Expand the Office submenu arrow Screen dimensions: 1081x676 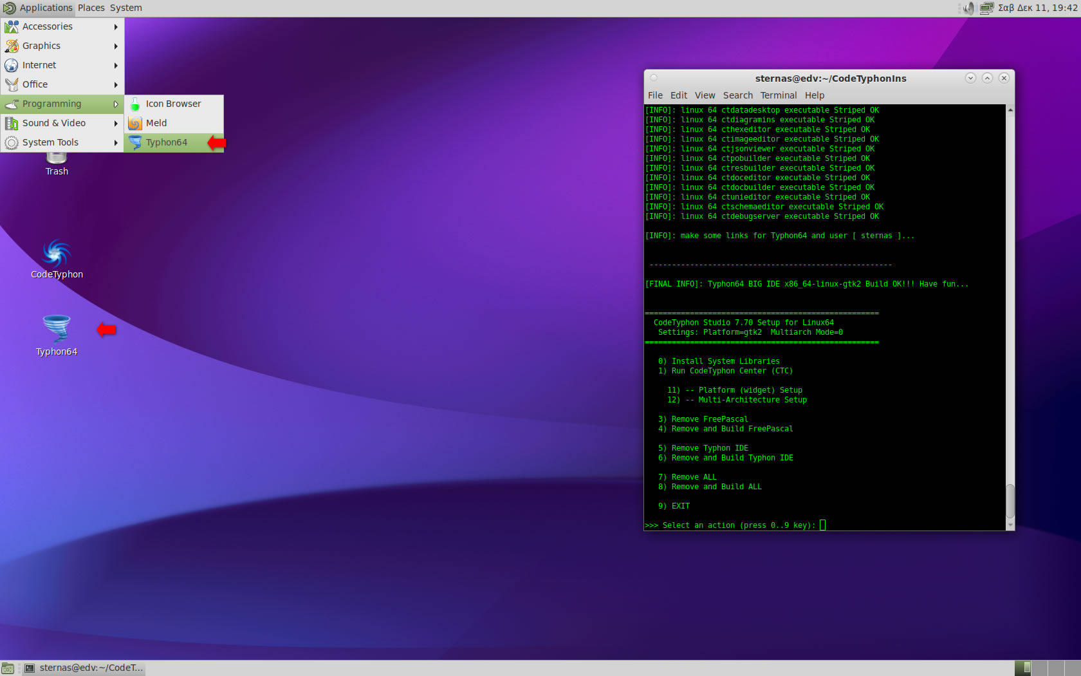(116, 84)
